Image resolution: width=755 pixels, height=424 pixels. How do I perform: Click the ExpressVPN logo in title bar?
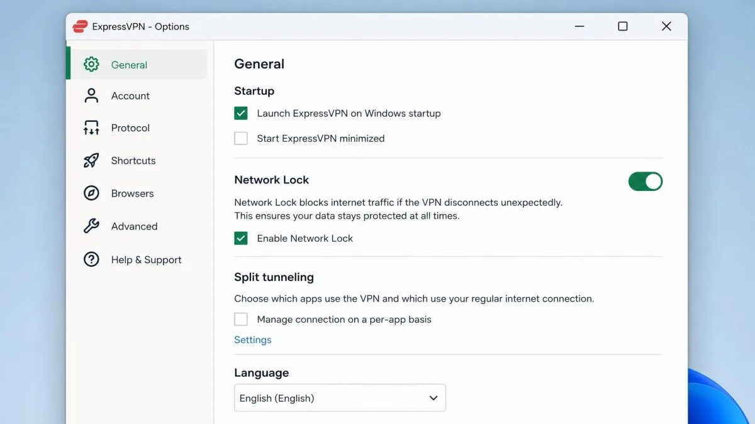(x=80, y=26)
